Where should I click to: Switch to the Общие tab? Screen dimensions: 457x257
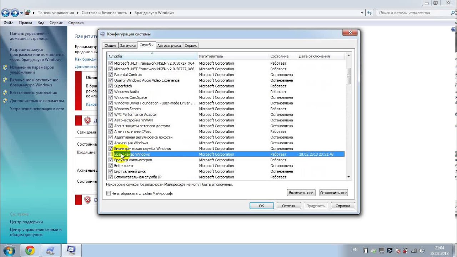pyautogui.click(x=110, y=46)
